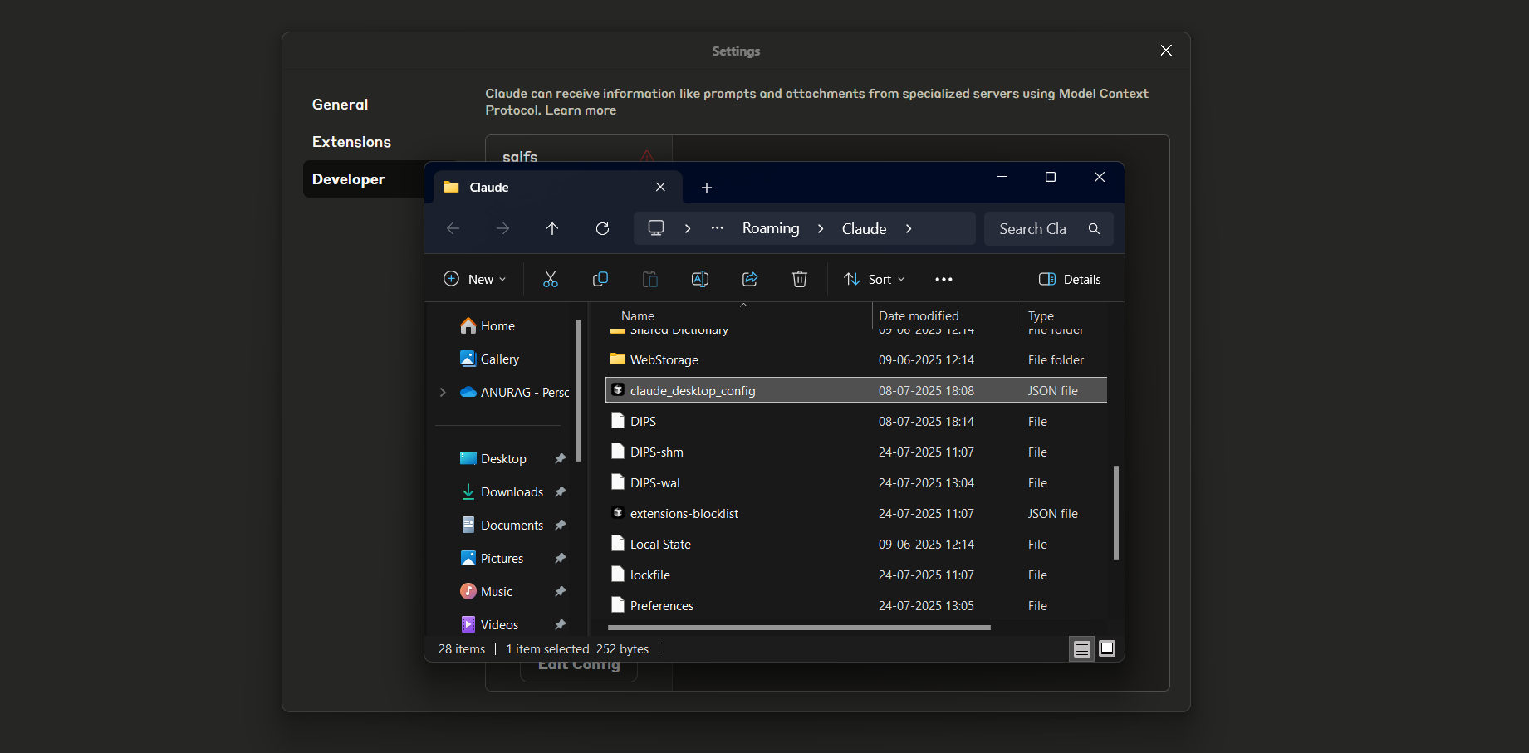
Task: Click the vertical scrollbar of file list
Action: pos(1116,511)
